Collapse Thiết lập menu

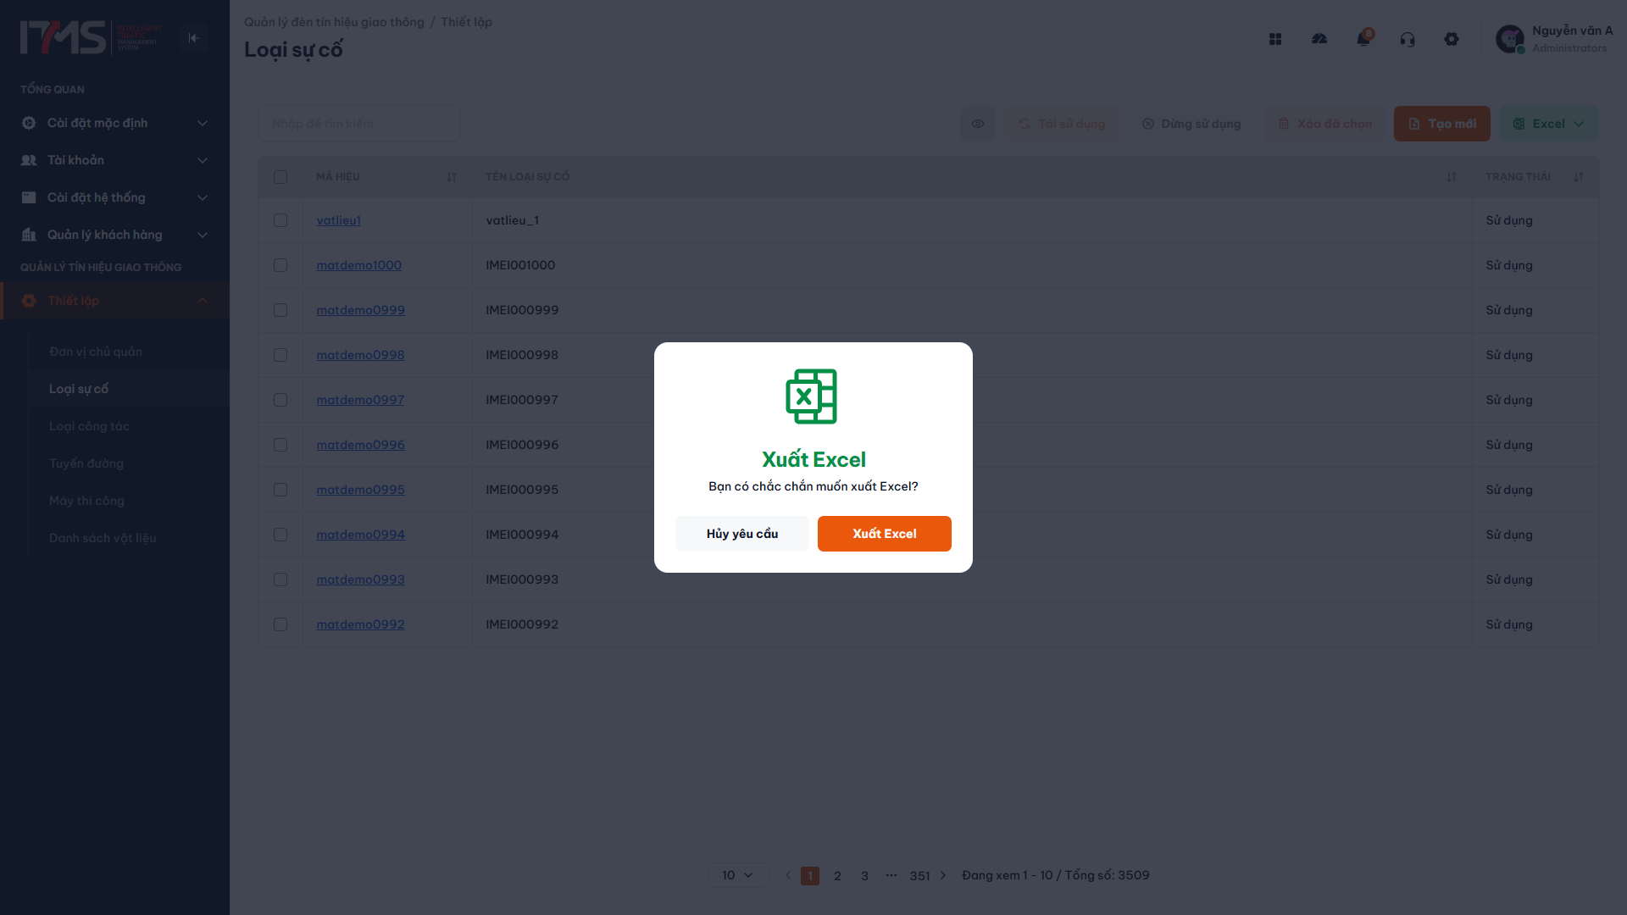tap(114, 301)
